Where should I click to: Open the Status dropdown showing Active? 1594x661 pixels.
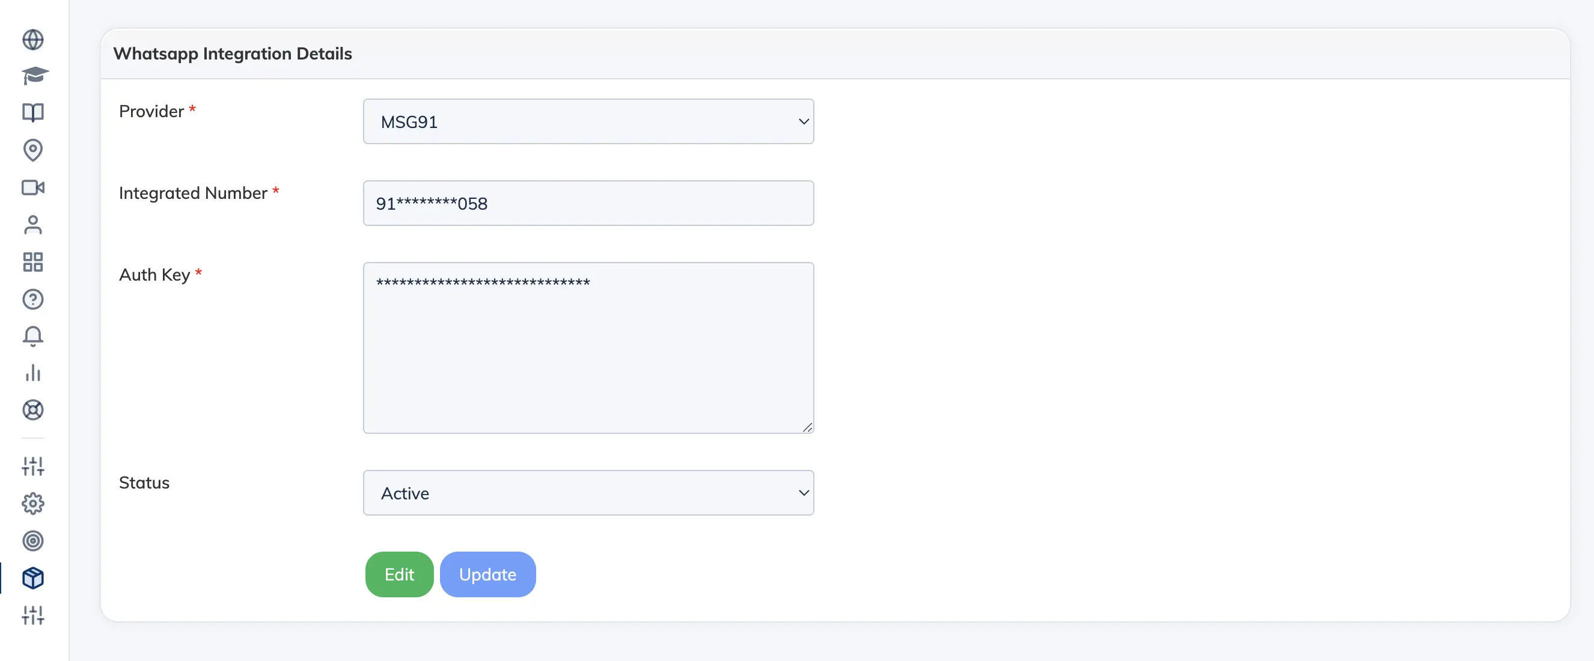(588, 493)
